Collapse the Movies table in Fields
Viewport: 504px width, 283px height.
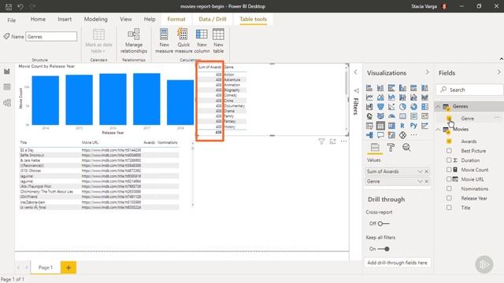pyautogui.click(x=438, y=129)
